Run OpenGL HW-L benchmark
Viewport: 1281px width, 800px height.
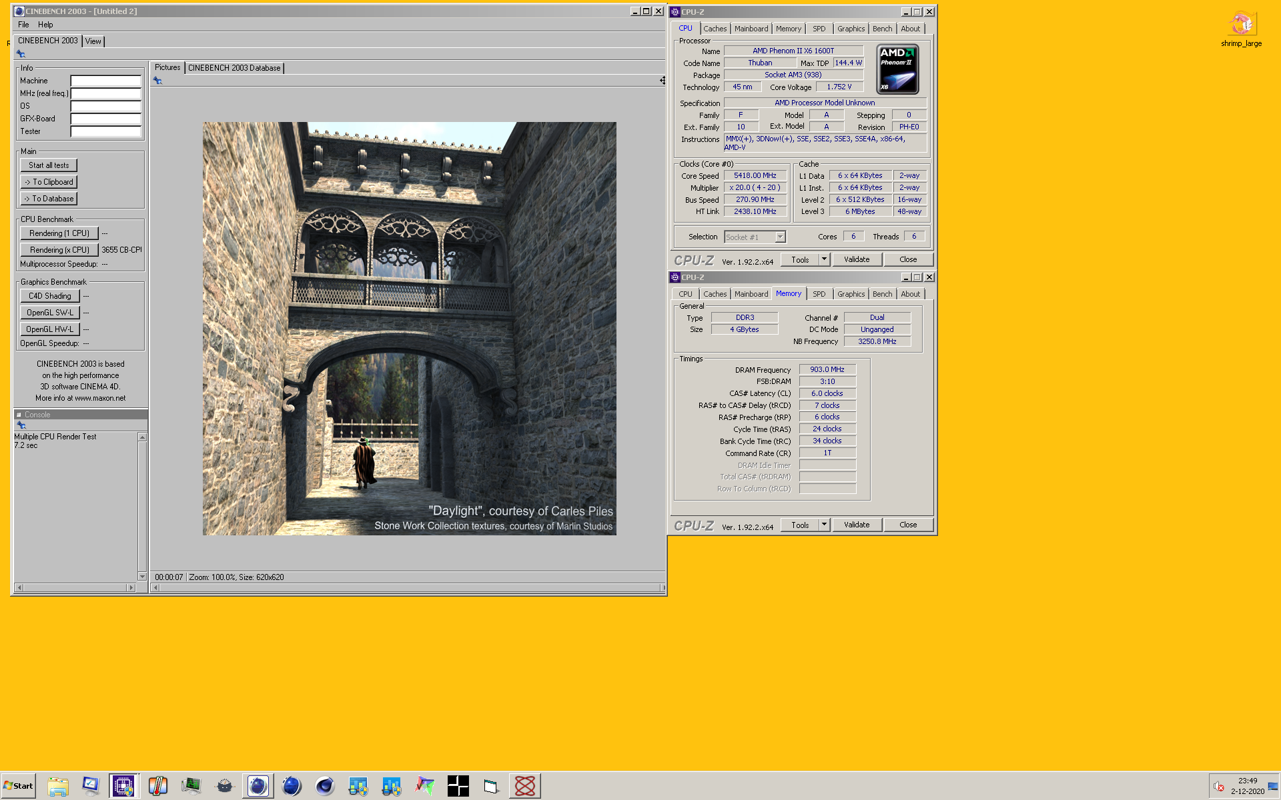point(50,329)
